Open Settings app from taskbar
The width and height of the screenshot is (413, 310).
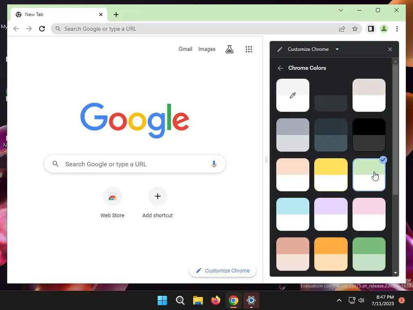click(251, 300)
